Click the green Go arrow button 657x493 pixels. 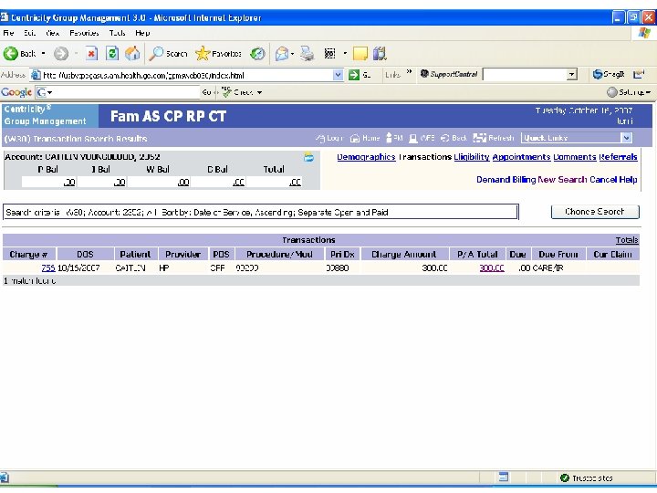click(354, 75)
